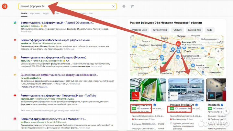
Task: Open the Avito ремонт дизельных форсунок result
Action: pyautogui.click(x=57, y=23)
